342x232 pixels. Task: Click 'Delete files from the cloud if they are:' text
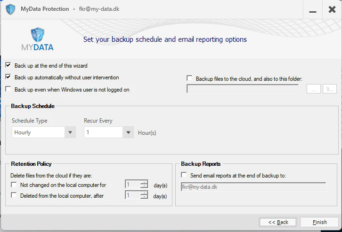(51, 176)
